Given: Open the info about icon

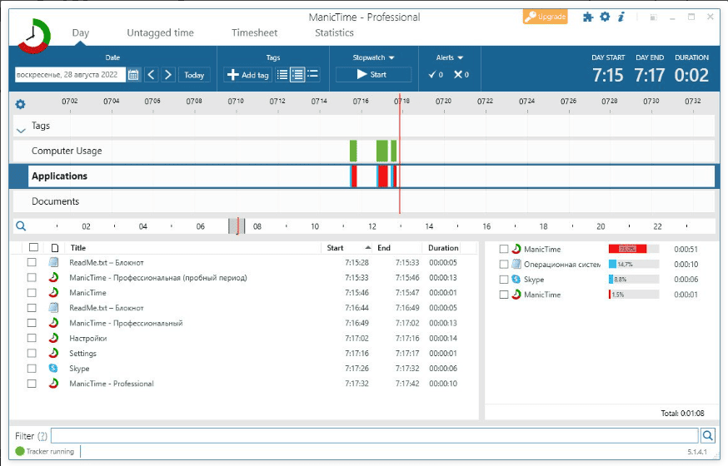Looking at the screenshot, I should pyautogui.click(x=621, y=17).
